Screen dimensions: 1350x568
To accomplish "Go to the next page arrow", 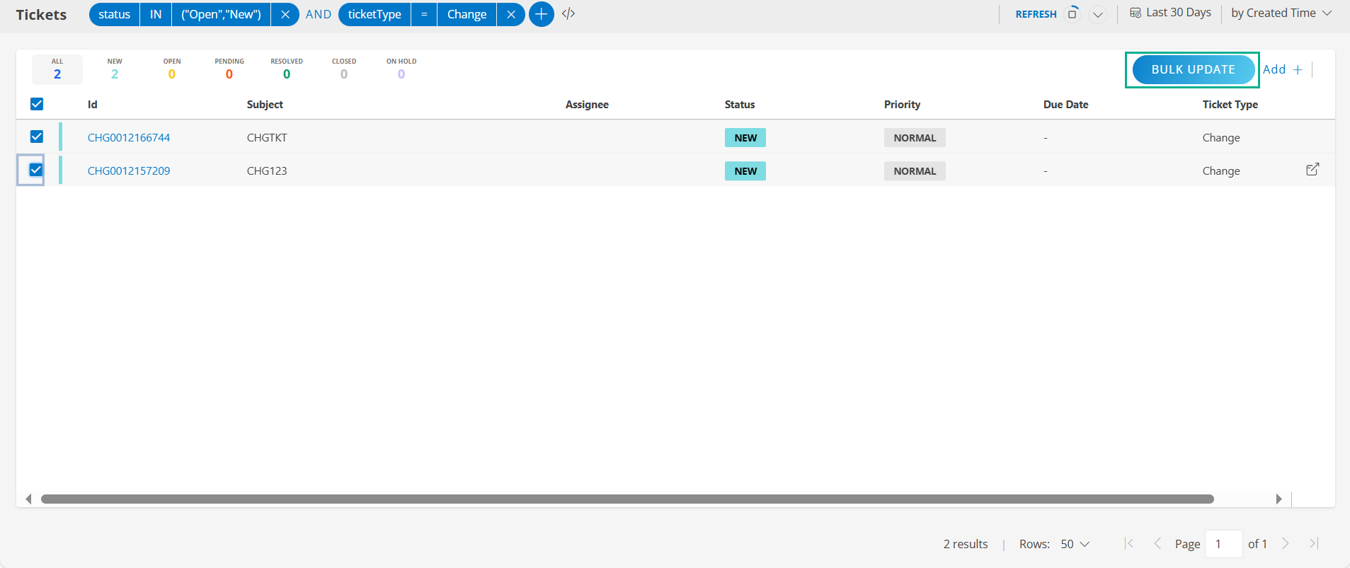I will [x=1286, y=543].
